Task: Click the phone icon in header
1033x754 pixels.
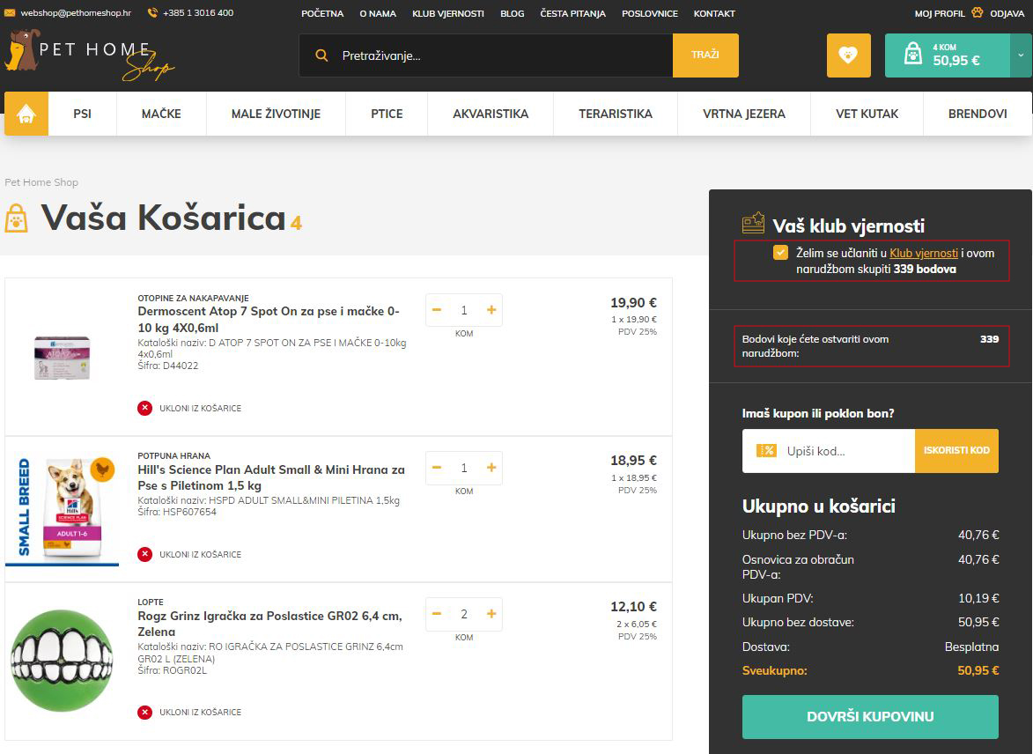Action: click(x=152, y=12)
